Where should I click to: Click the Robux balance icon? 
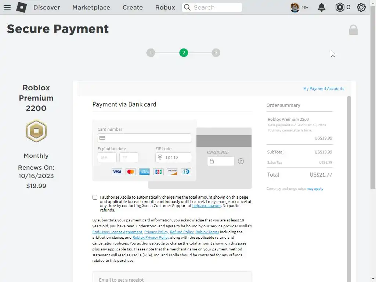[340, 7]
